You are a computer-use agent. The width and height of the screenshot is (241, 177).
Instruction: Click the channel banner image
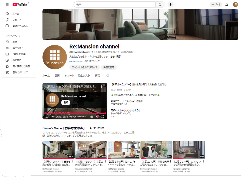(x=140, y=25)
